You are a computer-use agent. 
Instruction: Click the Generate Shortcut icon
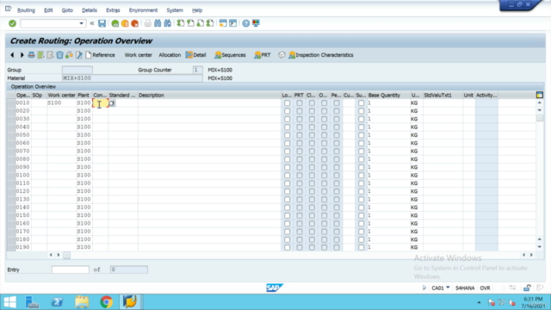[x=232, y=23]
